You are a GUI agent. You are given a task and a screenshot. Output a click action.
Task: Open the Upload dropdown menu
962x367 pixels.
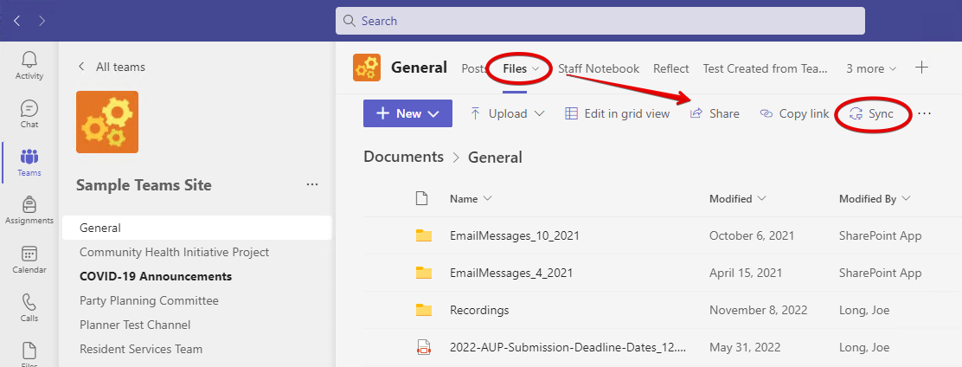click(507, 113)
